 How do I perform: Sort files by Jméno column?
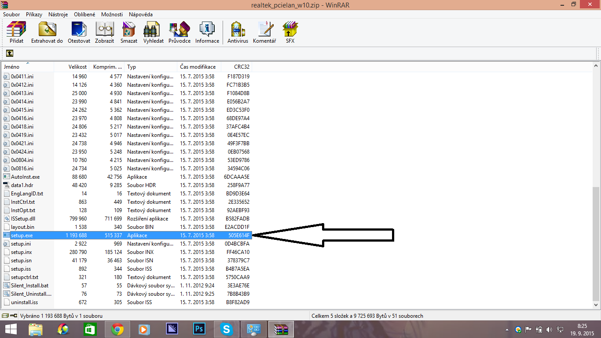(x=27, y=67)
